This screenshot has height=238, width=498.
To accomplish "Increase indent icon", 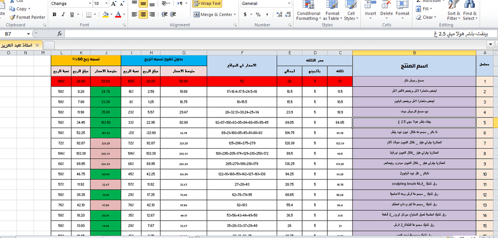I will 173,15.
